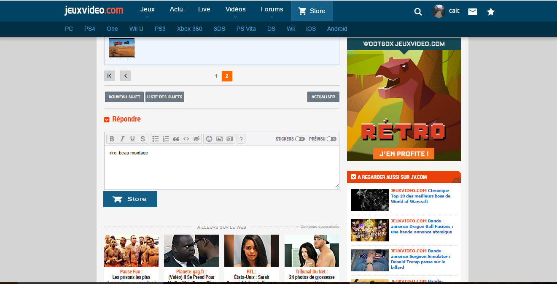Open Top 10 boss World of Warcraft link

(x=420, y=196)
